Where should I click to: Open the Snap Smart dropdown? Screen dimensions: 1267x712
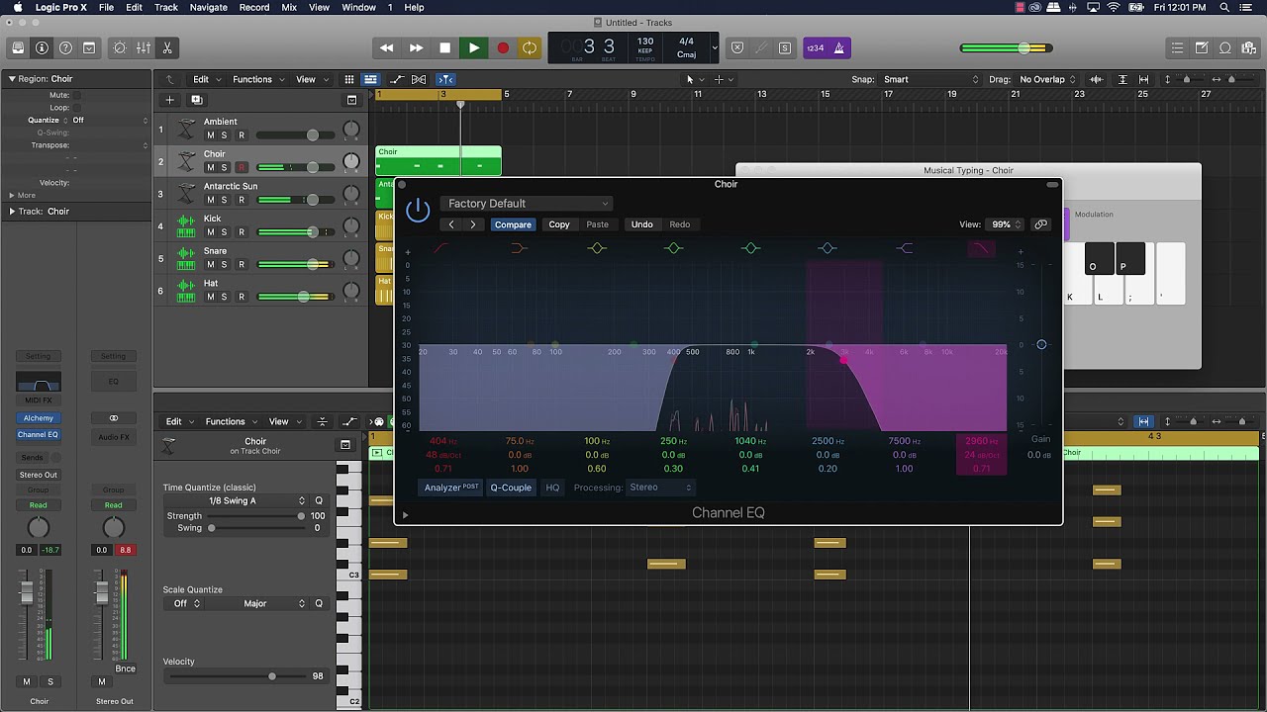[931, 79]
